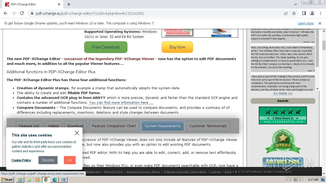Open the Customer Testimonials tab

(208, 126)
